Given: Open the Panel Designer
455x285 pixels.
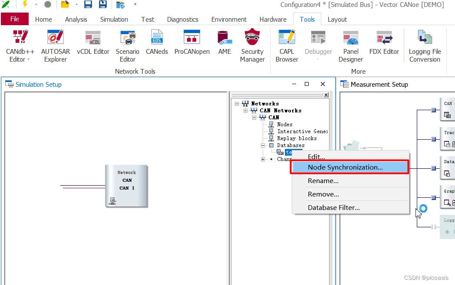Looking at the screenshot, I should tap(350, 46).
